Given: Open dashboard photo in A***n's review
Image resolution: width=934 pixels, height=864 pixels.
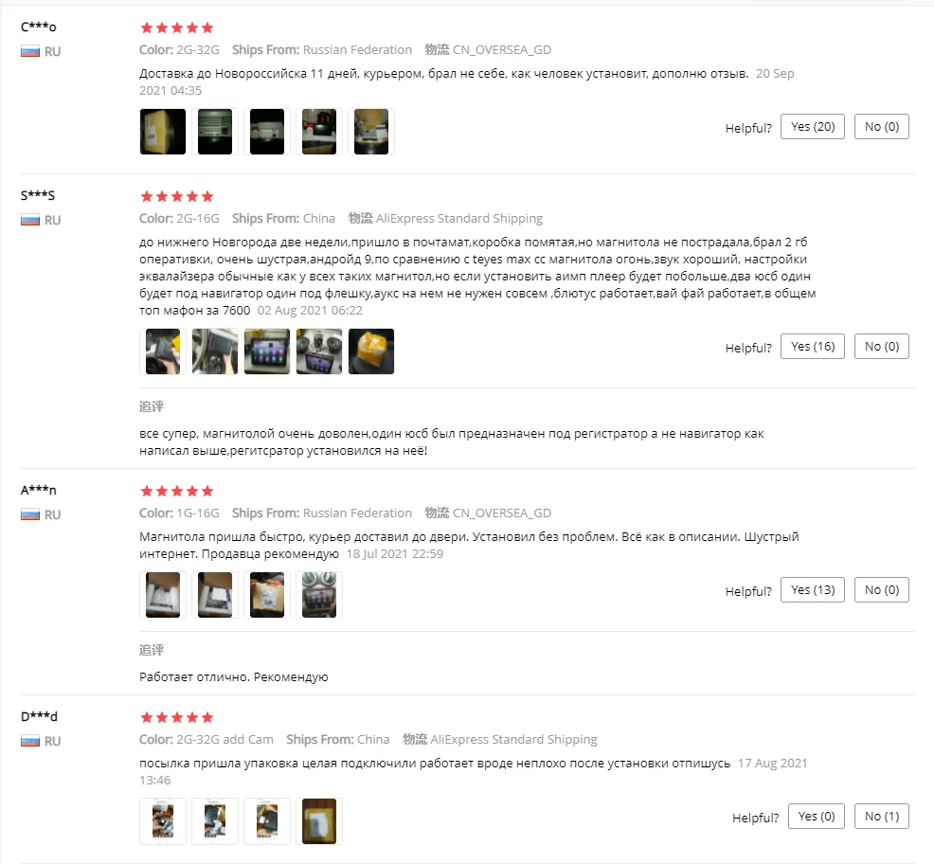Looking at the screenshot, I should 319,595.
